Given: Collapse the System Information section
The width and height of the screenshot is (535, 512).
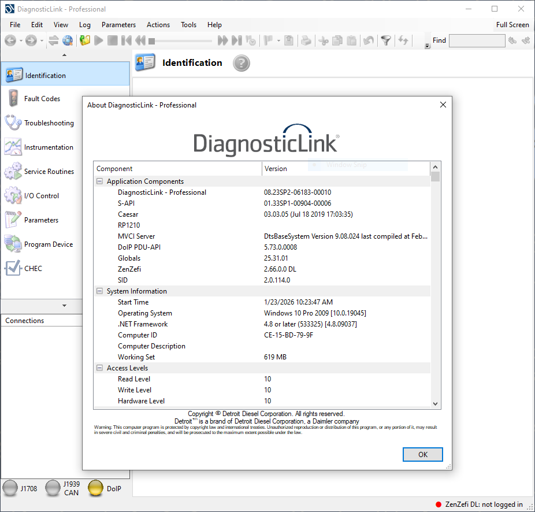Looking at the screenshot, I should click(99, 291).
